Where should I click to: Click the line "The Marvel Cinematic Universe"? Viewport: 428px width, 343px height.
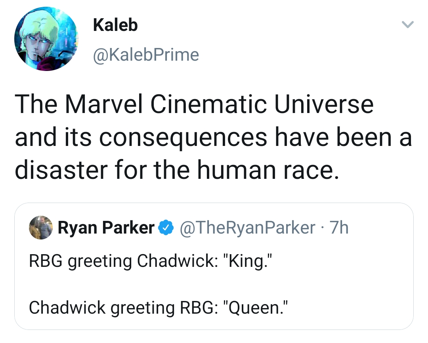[x=194, y=105]
